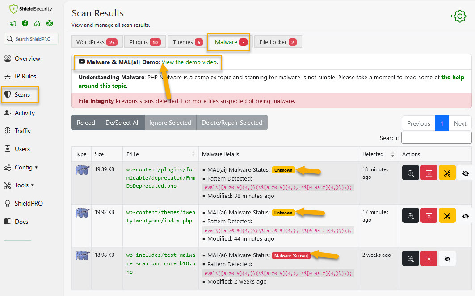The height and width of the screenshot is (296, 475).
Task: Click the help lifebuoy icon
Action: coord(50,23)
